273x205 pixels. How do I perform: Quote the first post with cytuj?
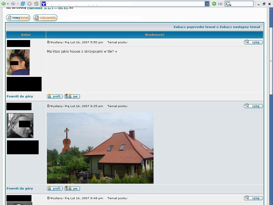point(253,42)
